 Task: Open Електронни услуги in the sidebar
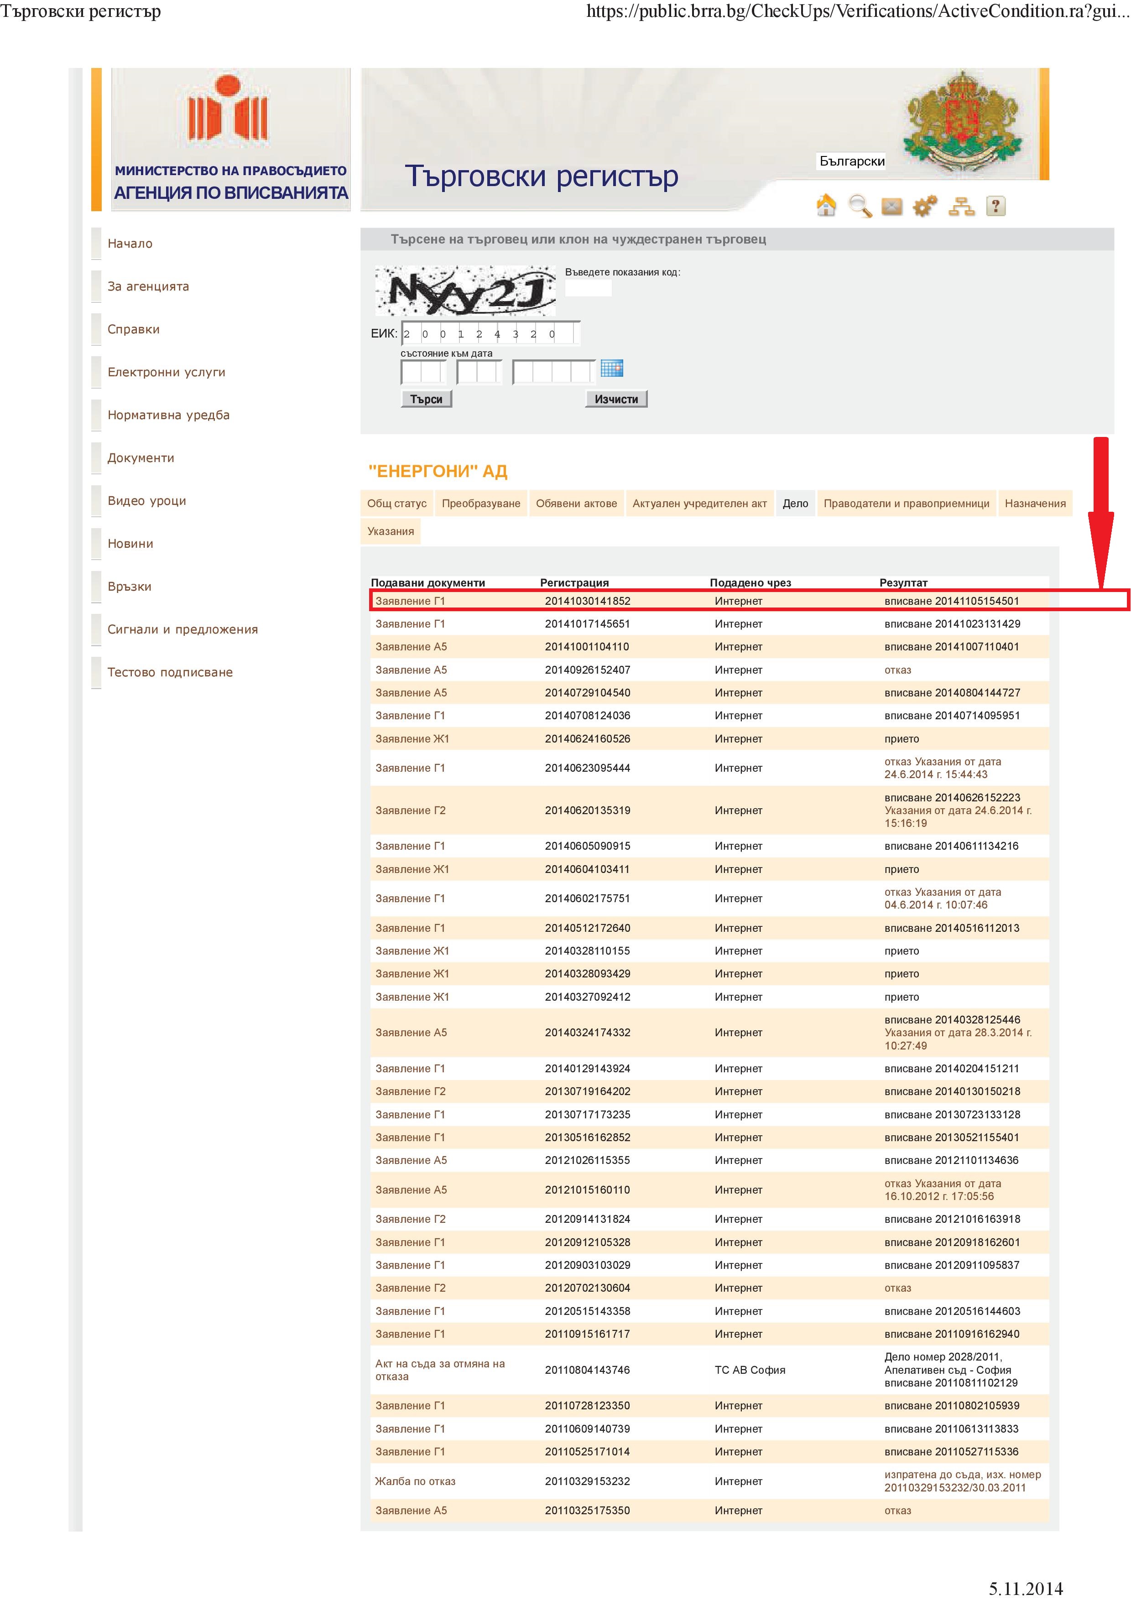[166, 372]
